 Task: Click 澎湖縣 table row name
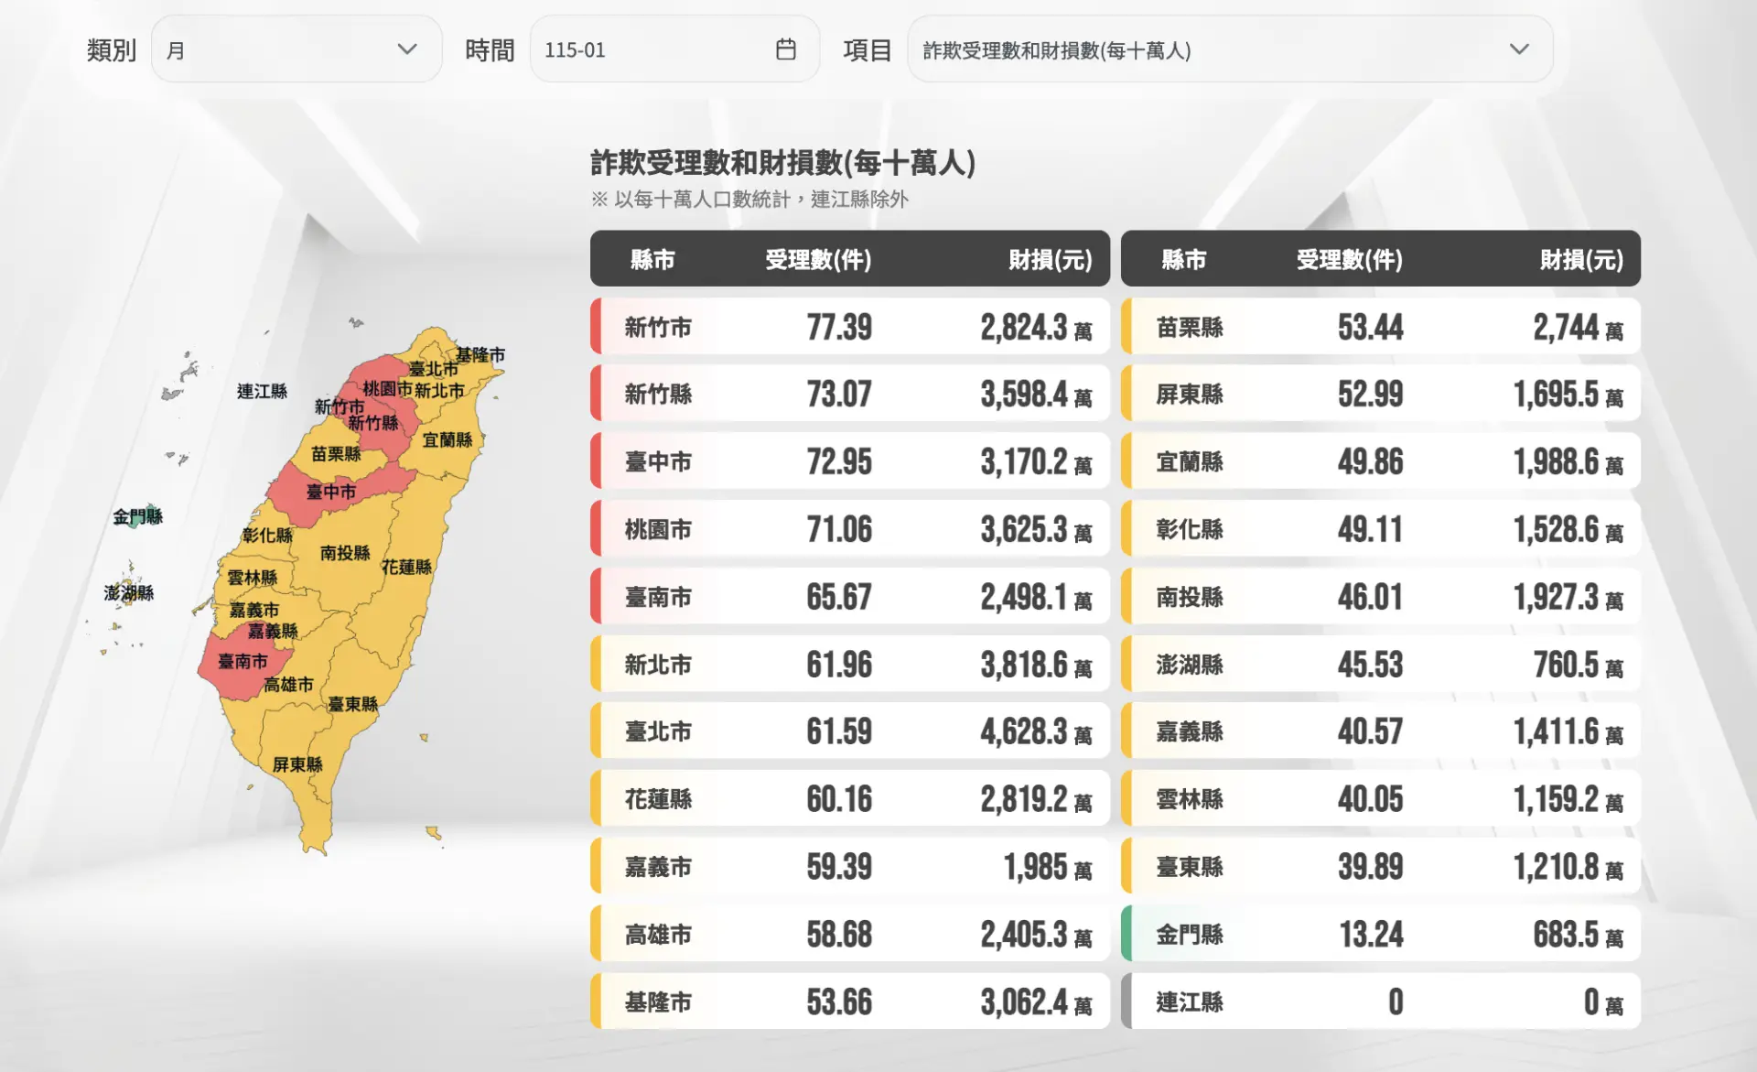[x=1190, y=665]
